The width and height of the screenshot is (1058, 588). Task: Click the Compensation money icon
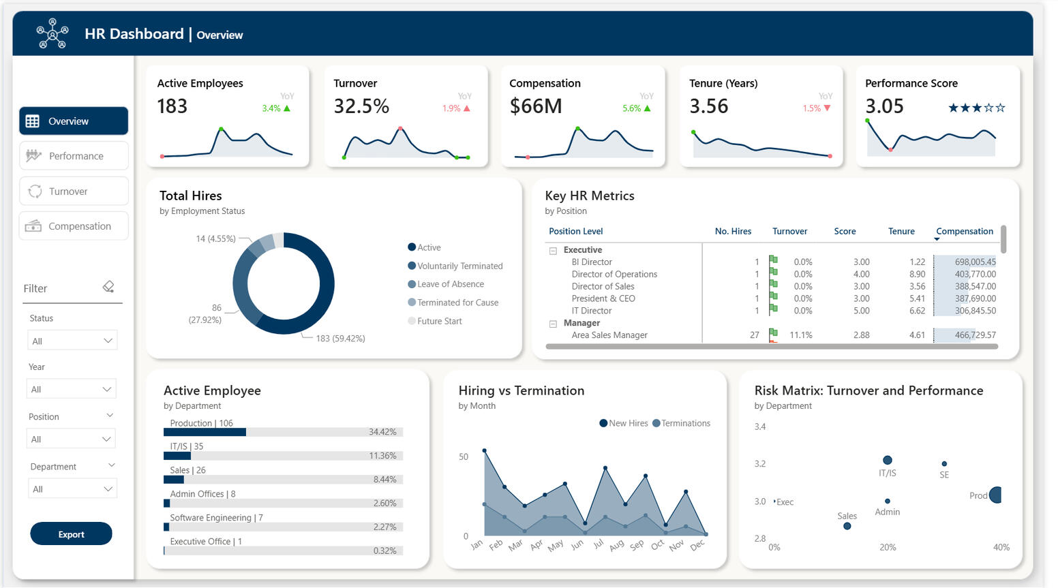click(33, 226)
